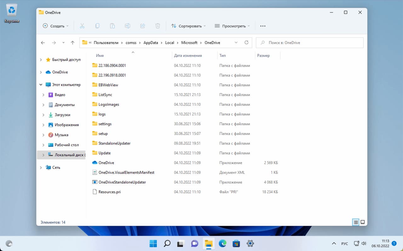Open the Просмотреть view dropdown
The width and height of the screenshot is (403, 251).
point(232,26)
